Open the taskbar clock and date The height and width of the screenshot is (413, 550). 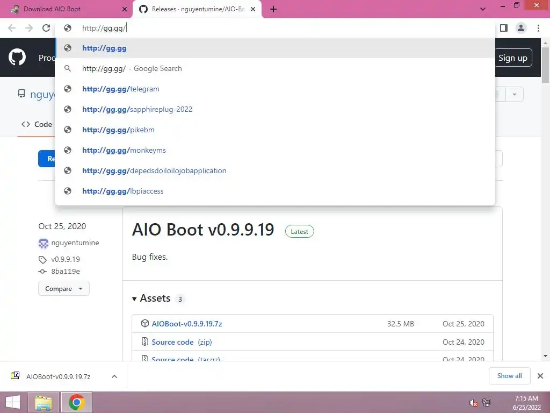[x=526, y=403]
